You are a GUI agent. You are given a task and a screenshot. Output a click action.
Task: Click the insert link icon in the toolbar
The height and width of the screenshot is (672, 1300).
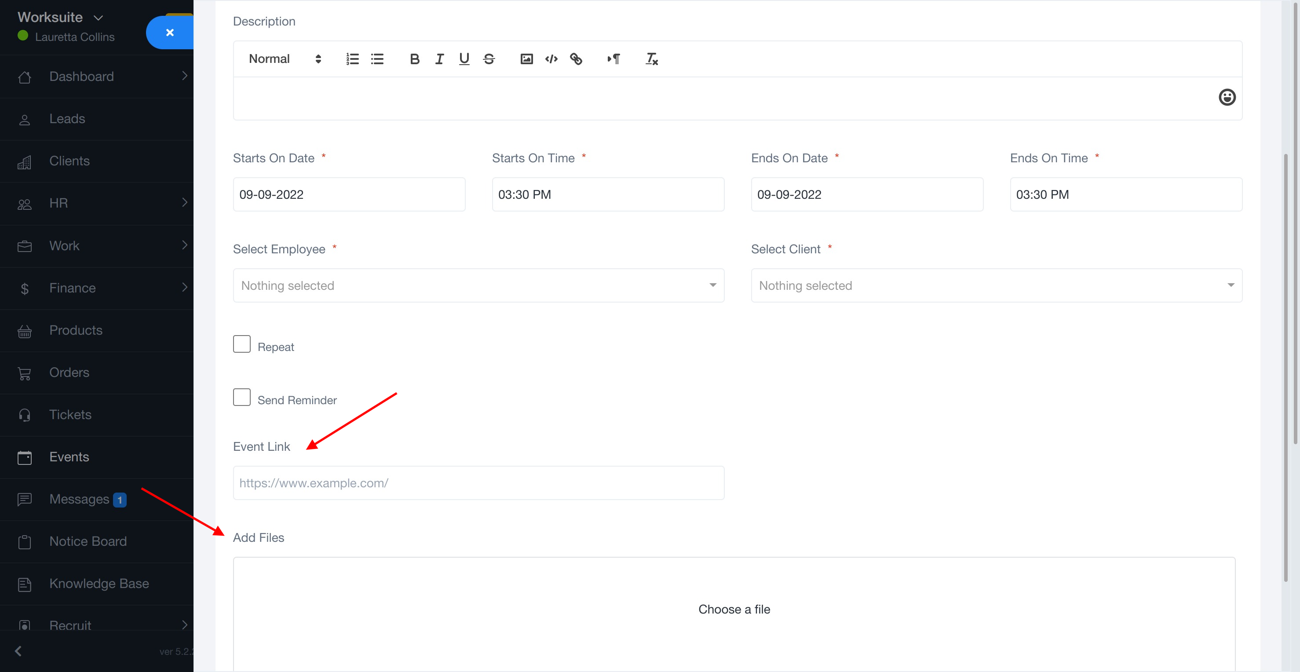576,59
